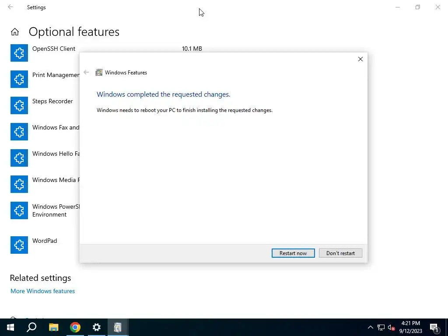
Task: Click Related settings heading
Action: pyautogui.click(x=40, y=278)
